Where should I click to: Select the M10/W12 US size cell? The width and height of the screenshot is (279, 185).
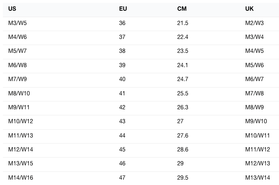pyautogui.click(x=20, y=121)
